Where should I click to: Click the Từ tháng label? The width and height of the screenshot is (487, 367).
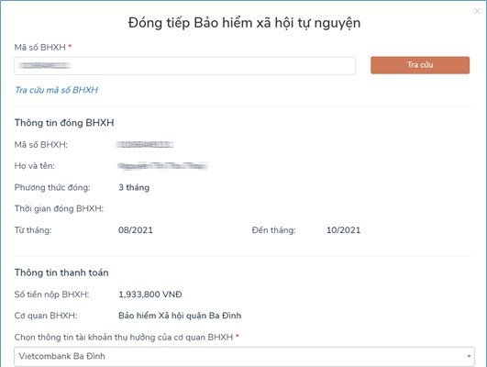click(33, 230)
